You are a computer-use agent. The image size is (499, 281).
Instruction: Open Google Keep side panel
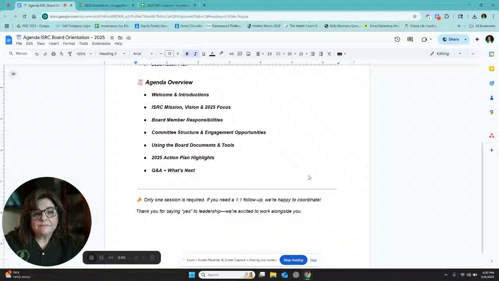point(492,69)
